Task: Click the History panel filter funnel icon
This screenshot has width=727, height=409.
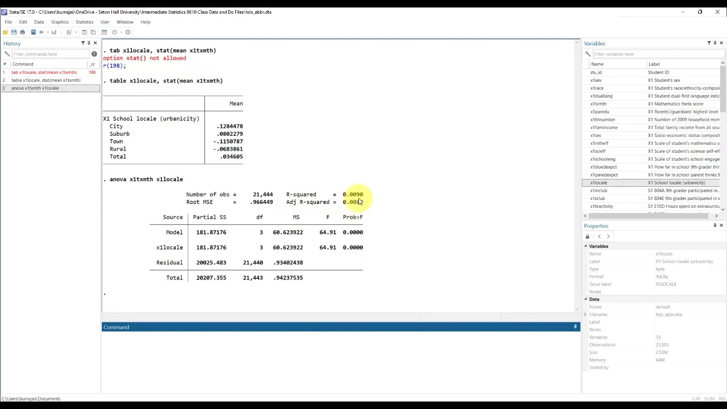Action: point(83,43)
